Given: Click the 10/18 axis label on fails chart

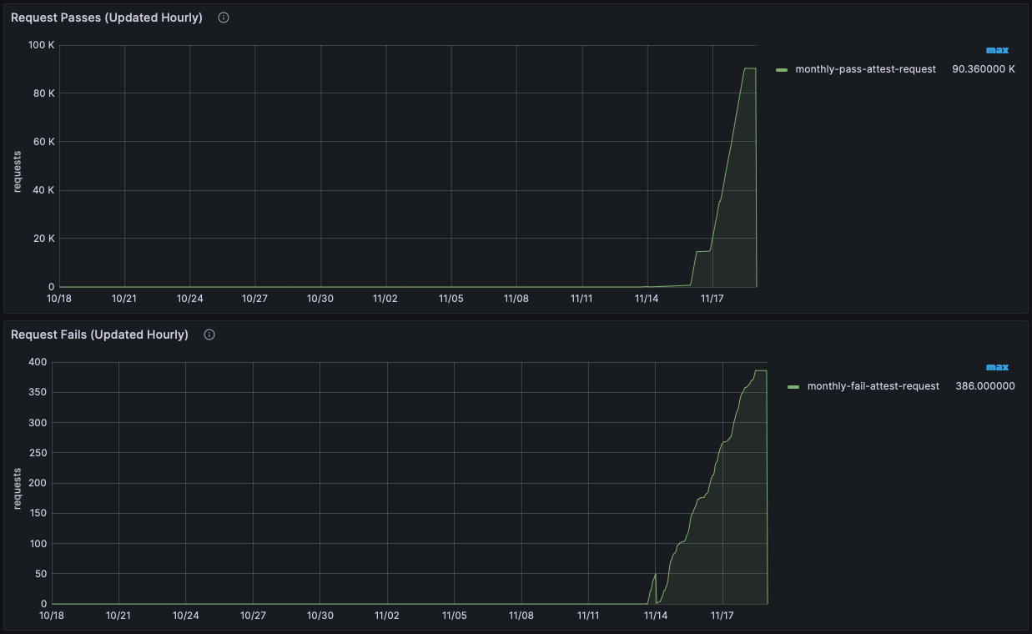Looking at the screenshot, I should [53, 616].
